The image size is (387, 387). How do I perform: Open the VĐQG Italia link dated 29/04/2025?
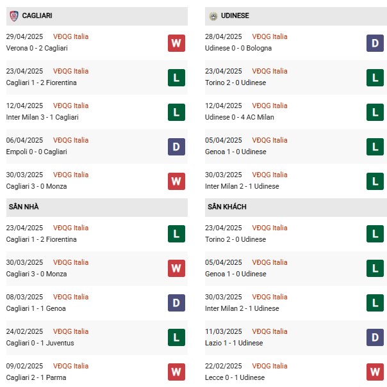coord(70,36)
